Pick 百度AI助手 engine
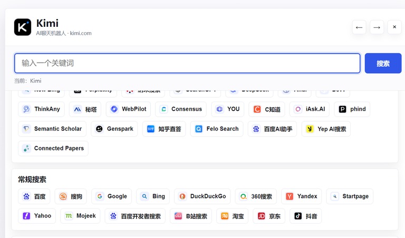This screenshot has width=405, height=238. click(273, 128)
